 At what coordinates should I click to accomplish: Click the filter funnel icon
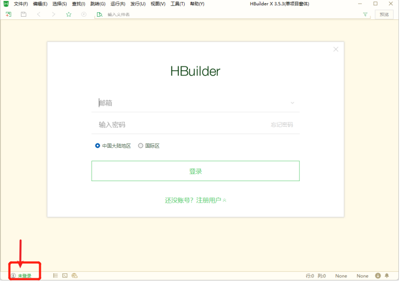(x=365, y=15)
